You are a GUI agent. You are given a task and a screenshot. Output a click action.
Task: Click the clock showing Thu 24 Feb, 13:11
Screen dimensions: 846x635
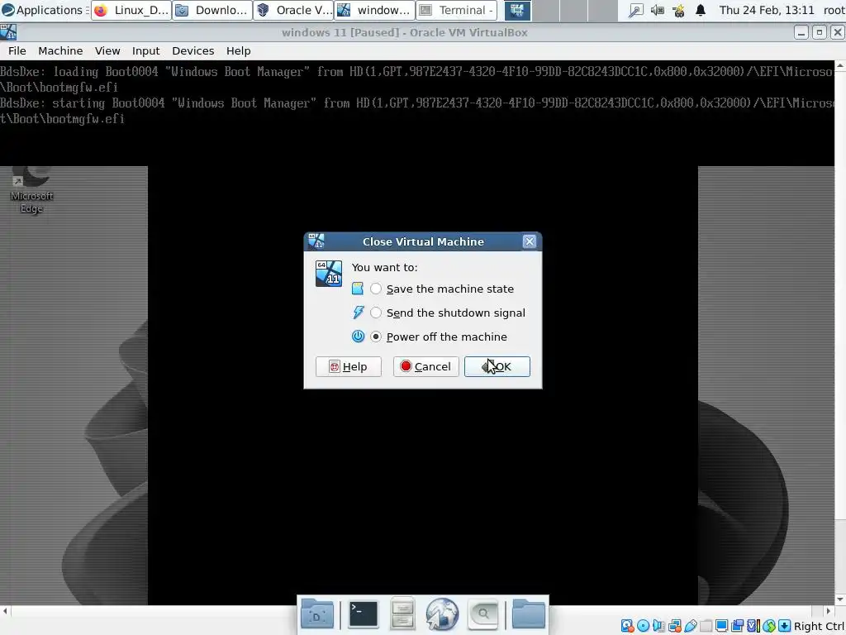(766, 10)
